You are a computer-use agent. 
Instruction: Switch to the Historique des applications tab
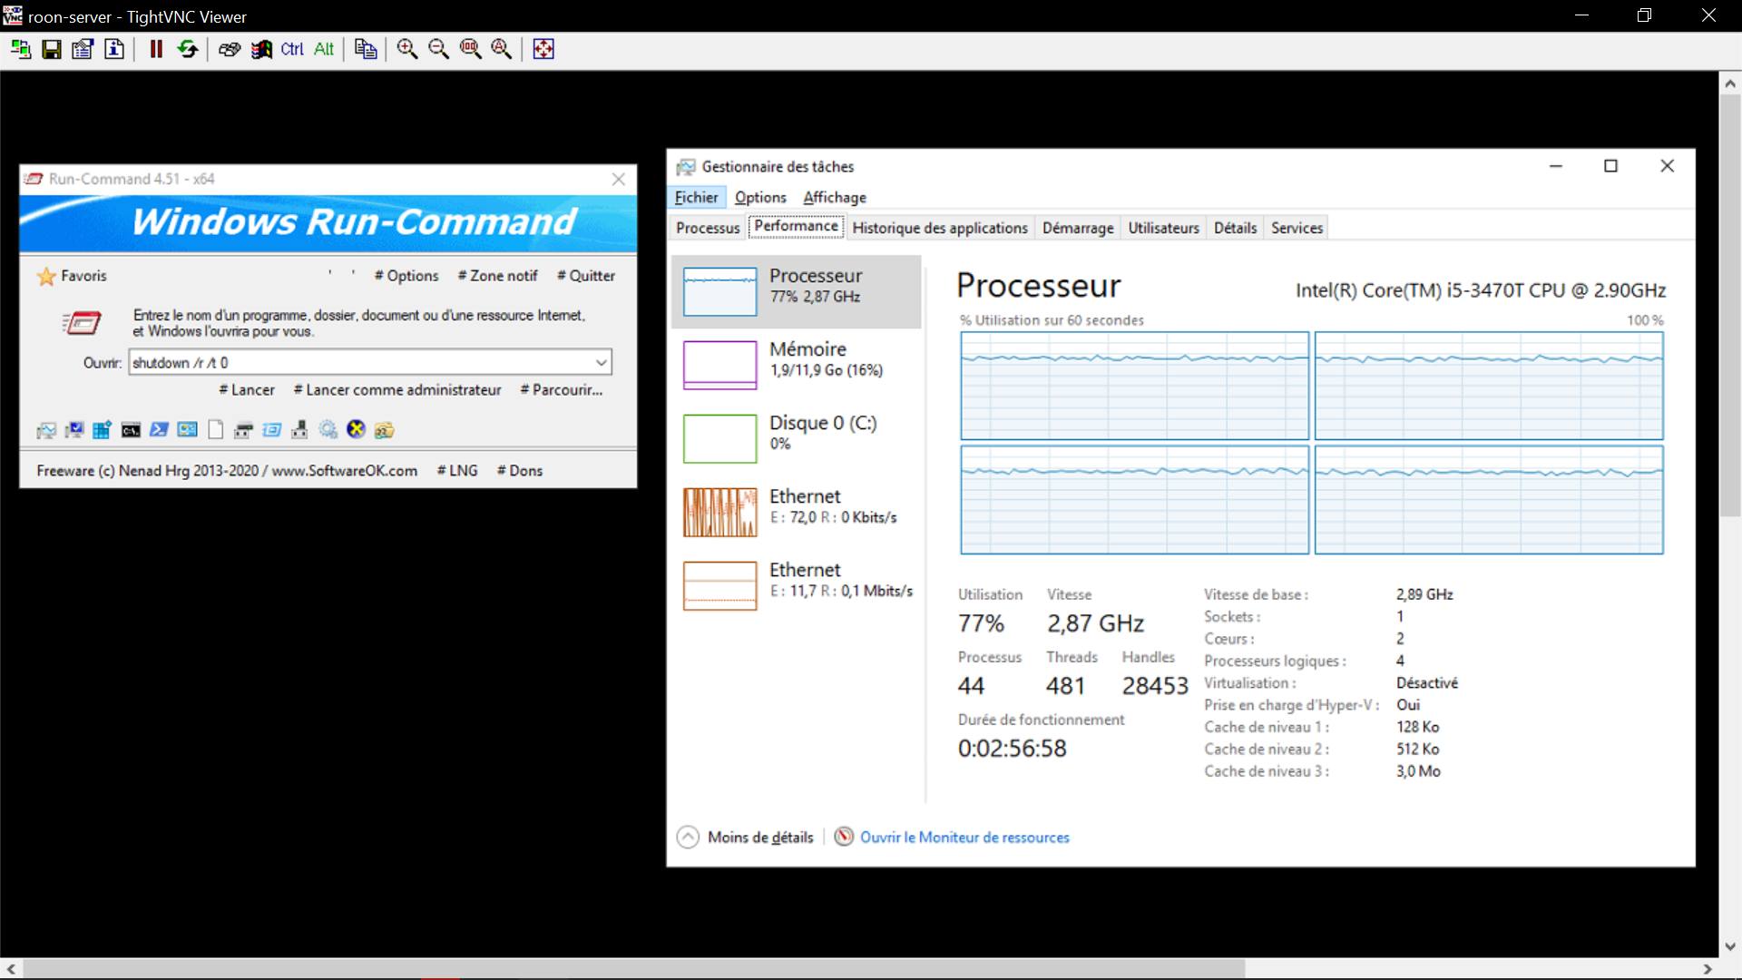[940, 228]
